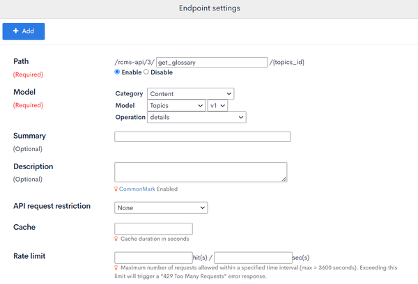Click the Endpoint settings title
The width and height of the screenshot is (418, 284).
210,8
